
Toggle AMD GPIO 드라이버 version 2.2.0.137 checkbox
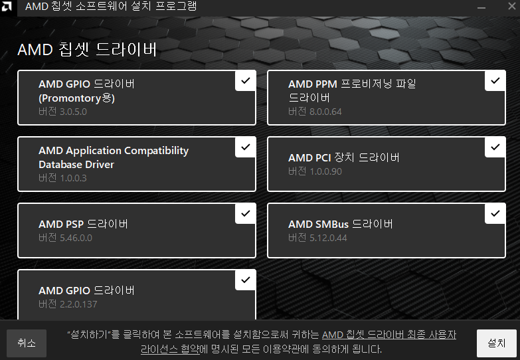[246, 280]
